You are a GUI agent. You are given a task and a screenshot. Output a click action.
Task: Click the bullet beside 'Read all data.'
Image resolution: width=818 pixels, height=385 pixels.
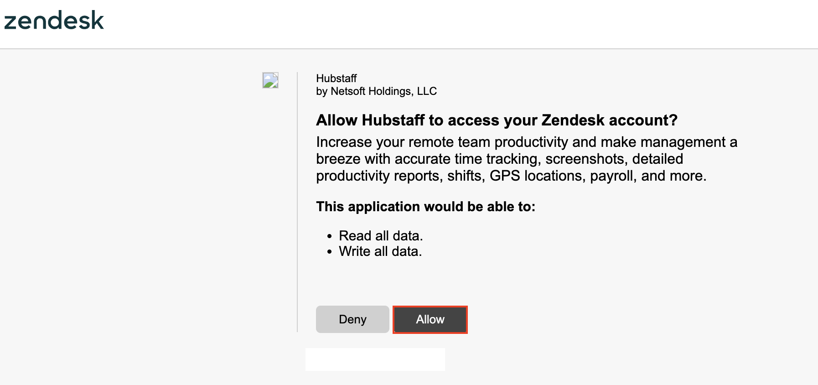pyautogui.click(x=330, y=236)
